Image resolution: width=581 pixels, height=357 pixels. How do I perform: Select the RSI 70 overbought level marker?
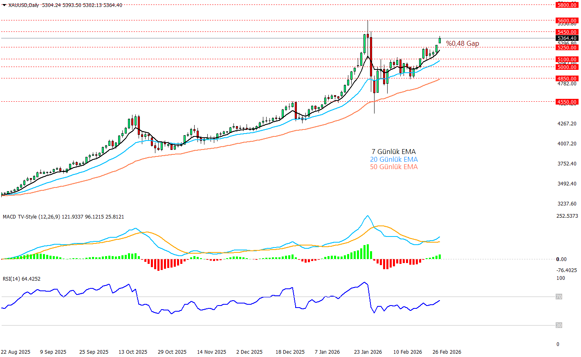(559, 297)
